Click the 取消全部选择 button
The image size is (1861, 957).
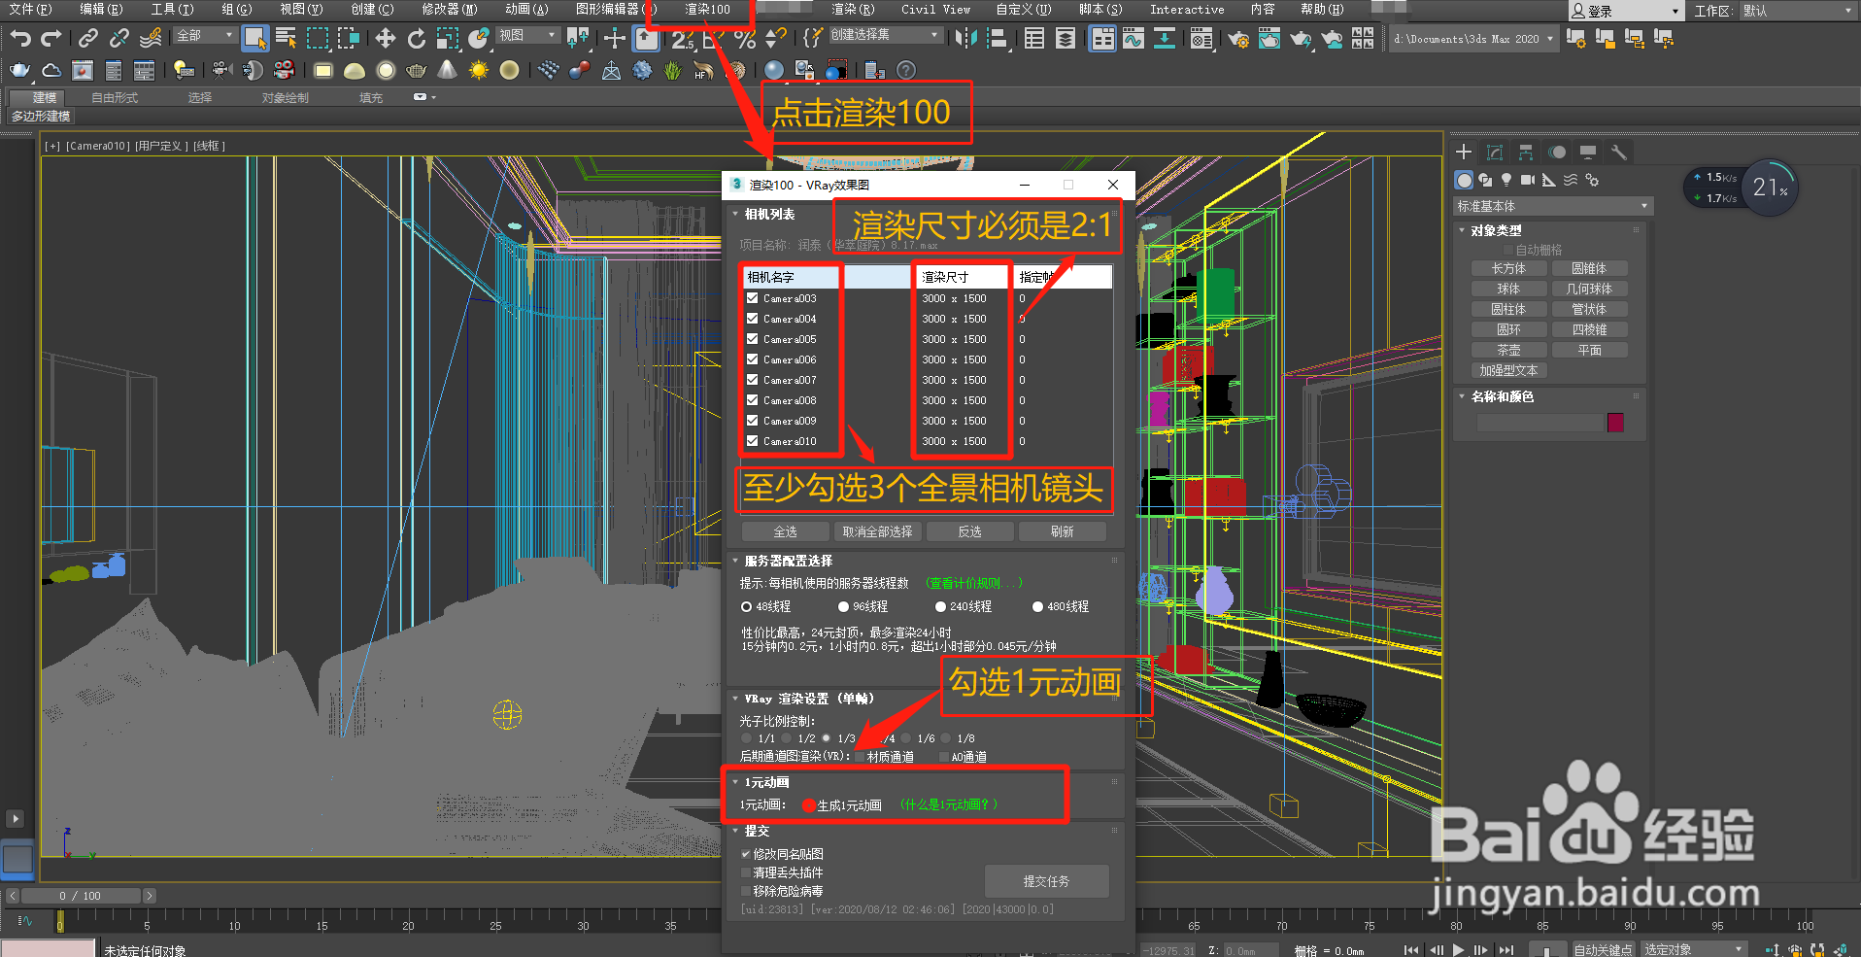pos(878,532)
